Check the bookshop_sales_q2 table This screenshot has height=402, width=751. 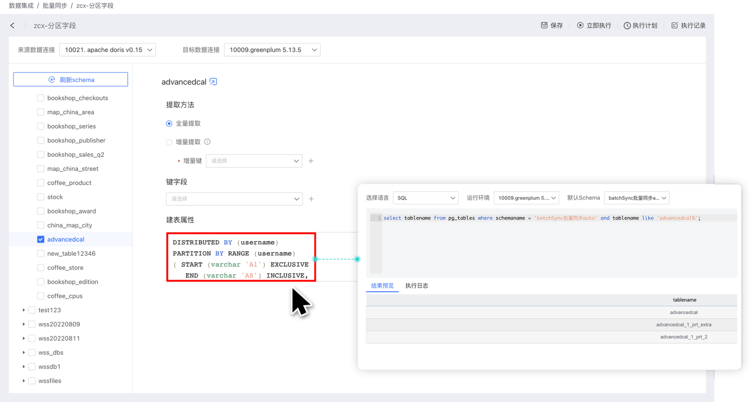pyautogui.click(x=41, y=155)
